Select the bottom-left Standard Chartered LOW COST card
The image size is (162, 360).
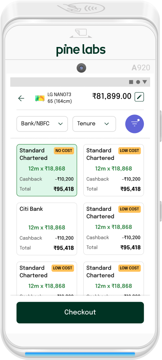[47, 278]
